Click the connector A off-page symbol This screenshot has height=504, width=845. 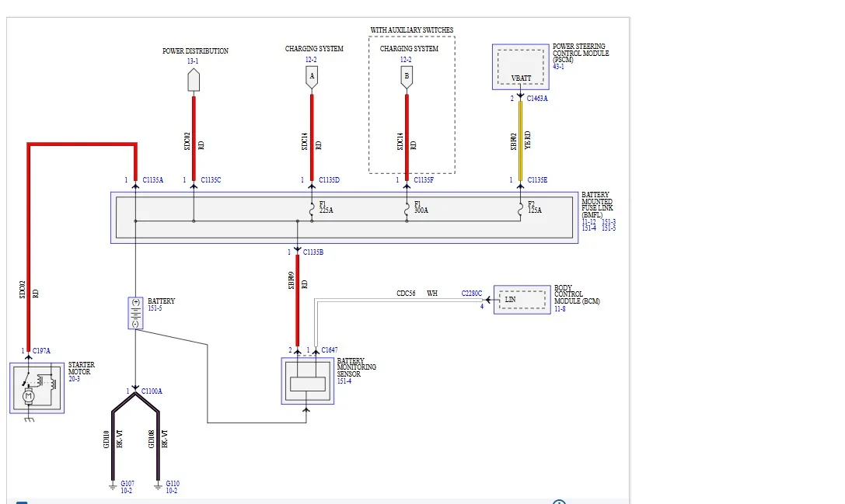312,77
